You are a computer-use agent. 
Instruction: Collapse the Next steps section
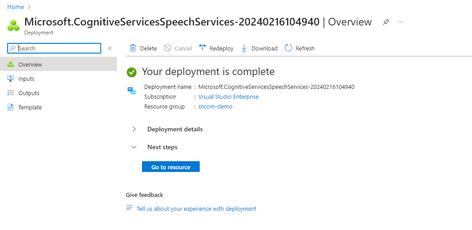[134, 147]
